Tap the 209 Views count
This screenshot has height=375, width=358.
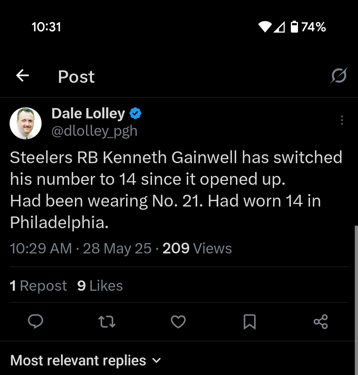point(197,248)
